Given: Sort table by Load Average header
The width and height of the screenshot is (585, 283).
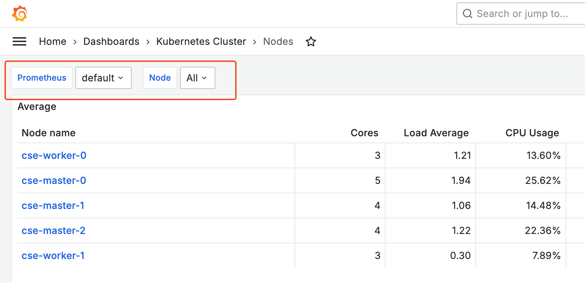Looking at the screenshot, I should [436, 133].
